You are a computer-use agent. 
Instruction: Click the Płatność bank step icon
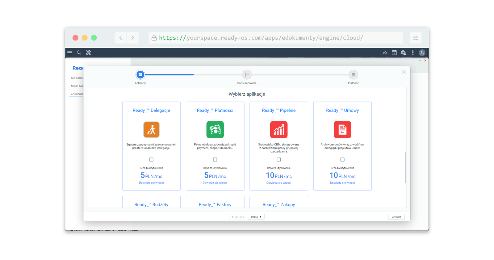point(353,74)
